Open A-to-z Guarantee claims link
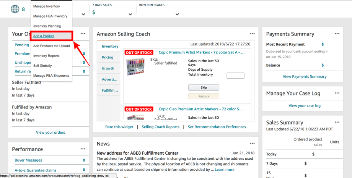352x178 pixels. pos(36,170)
